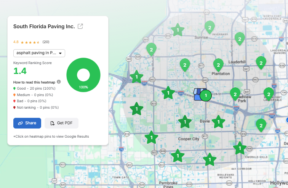The height and width of the screenshot is (188, 288).
Task: Click the rank 1 star pin north-west of Sunrise
Action: coord(178,30)
